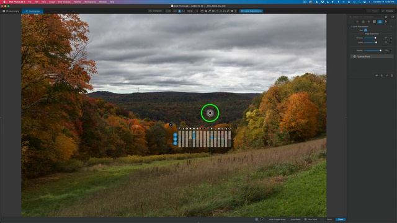The width and height of the screenshot is (397, 223).
Task: Click the Reset button in bottom bar
Action: coord(329,219)
